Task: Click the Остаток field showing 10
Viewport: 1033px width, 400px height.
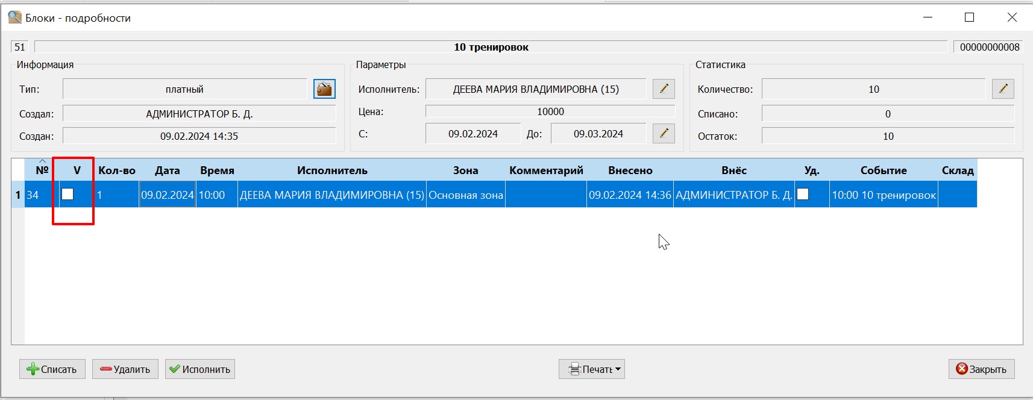Action: (888, 136)
